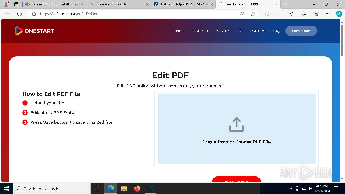Click the red Edit PDF button

tap(236, 180)
